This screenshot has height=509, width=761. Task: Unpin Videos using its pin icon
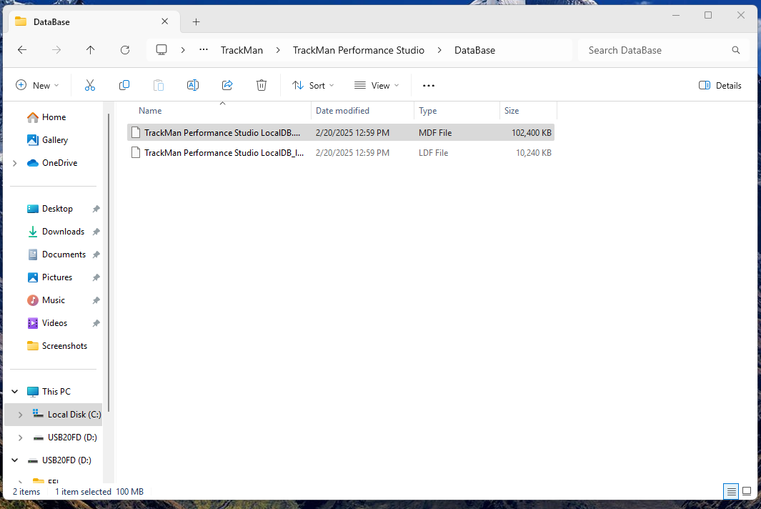tap(96, 323)
